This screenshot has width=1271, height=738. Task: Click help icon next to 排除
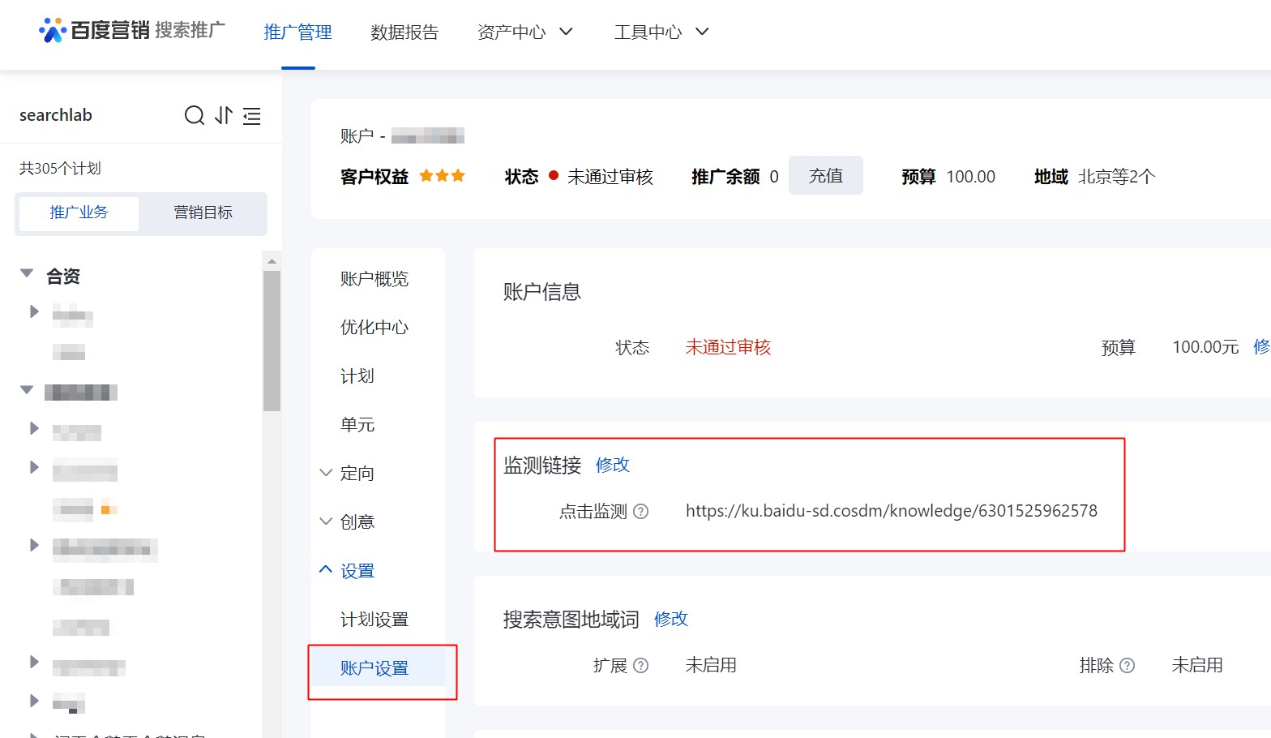(x=1127, y=665)
